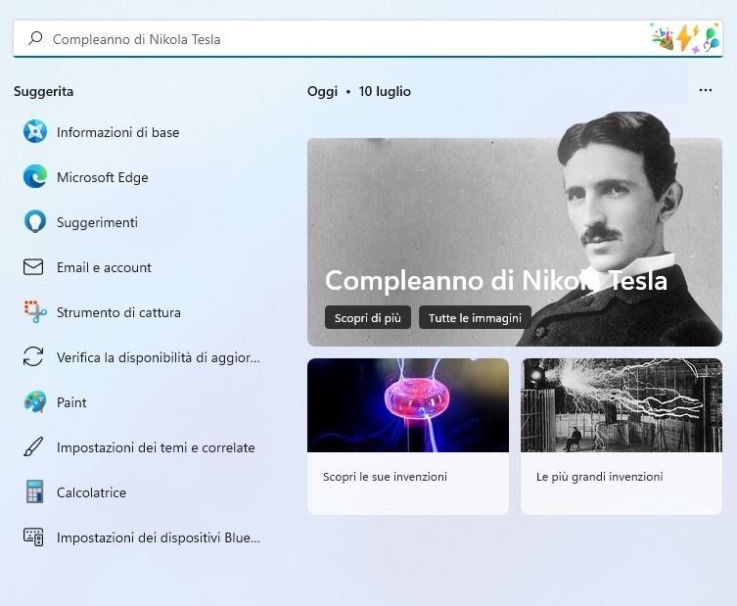Click the plasma lamp thumbnail image
The height and width of the screenshot is (606, 737).
(408, 405)
